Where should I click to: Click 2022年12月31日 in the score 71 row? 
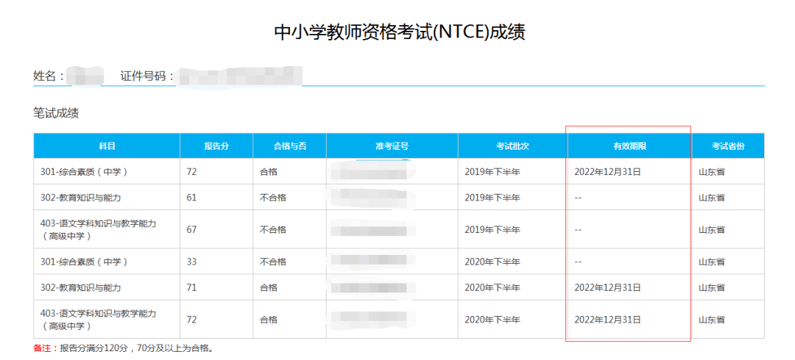607,287
